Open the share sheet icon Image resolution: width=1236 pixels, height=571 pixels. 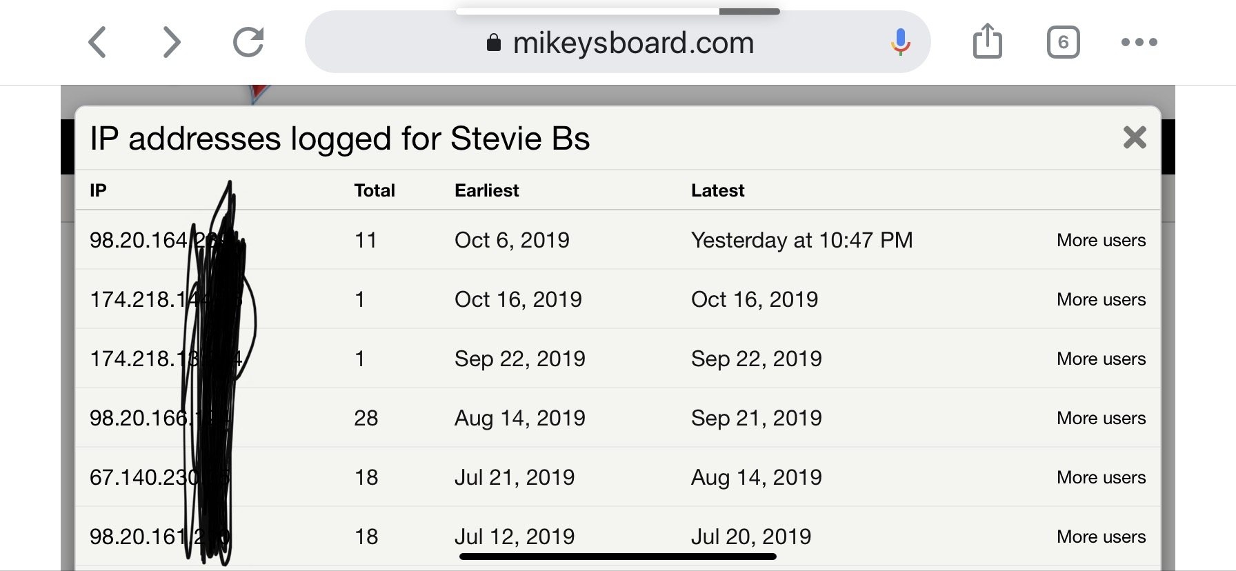coord(987,41)
